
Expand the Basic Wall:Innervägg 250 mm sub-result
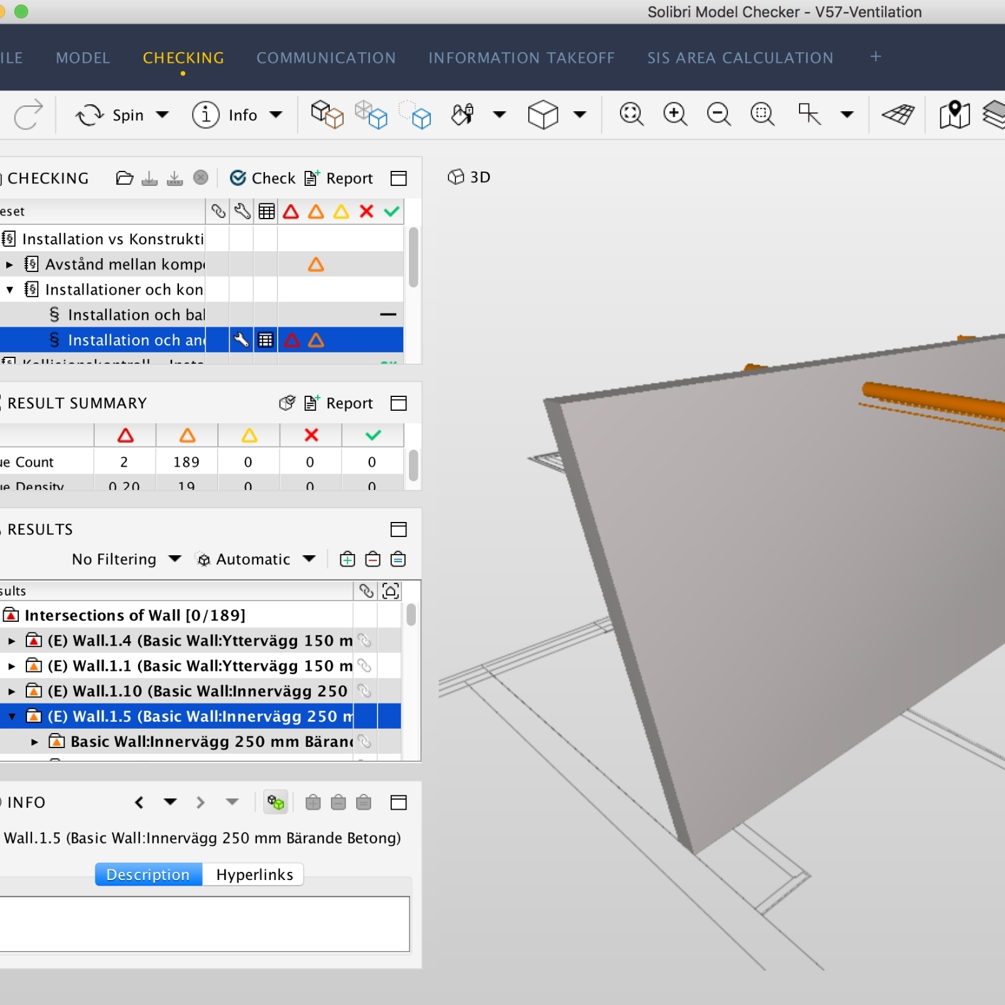pyautogui.click(x=35, y=742)
